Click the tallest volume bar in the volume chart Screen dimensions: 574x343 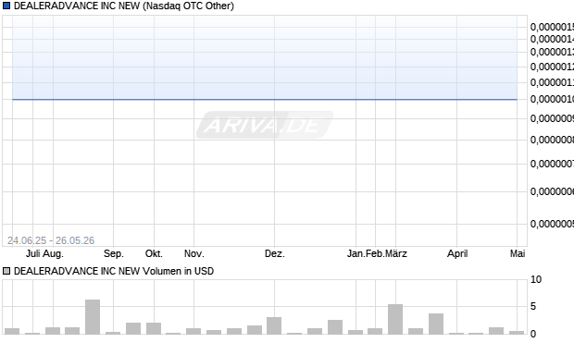pyautogui.click(x=93, y=317)
